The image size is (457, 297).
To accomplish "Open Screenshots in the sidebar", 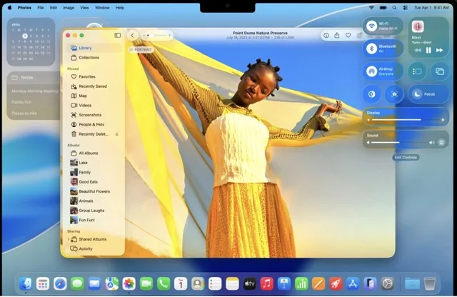I will point(94,115).
